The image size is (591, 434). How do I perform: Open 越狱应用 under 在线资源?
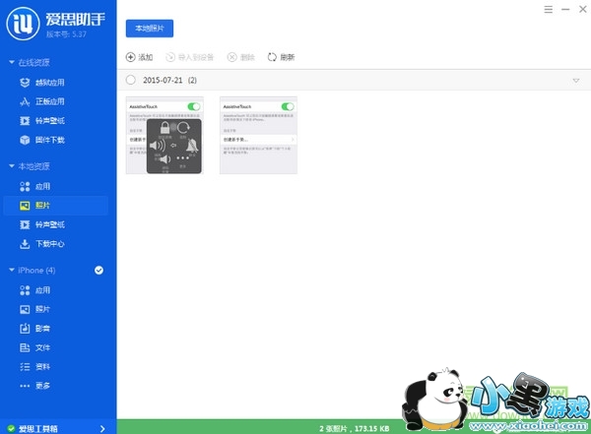pos(42,83)
